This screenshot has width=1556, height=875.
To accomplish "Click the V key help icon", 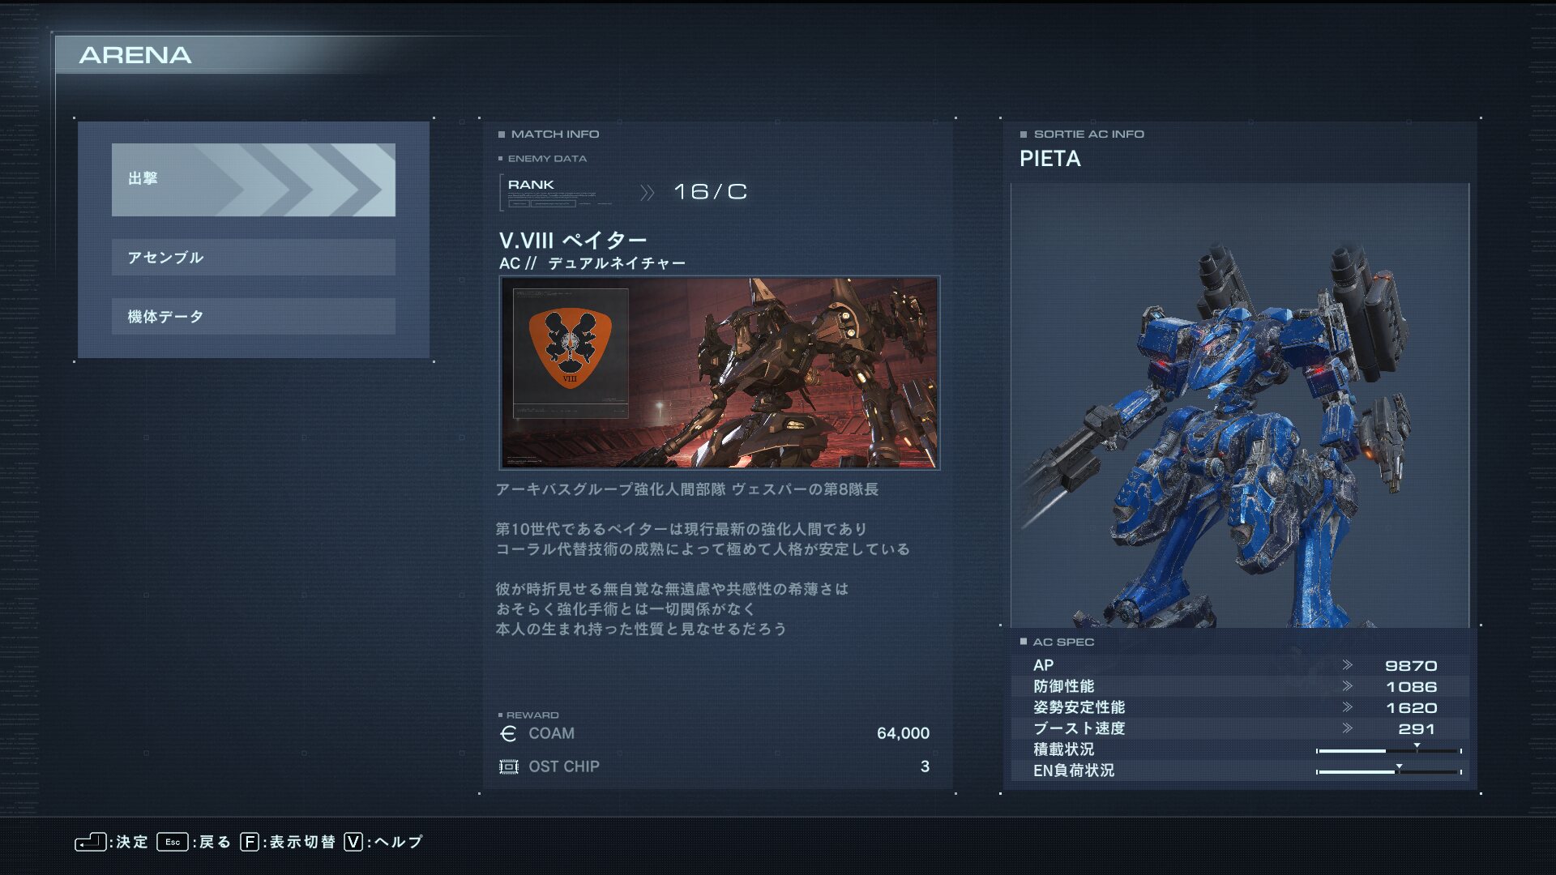I will pyautogui.click(x=353, y=843).
